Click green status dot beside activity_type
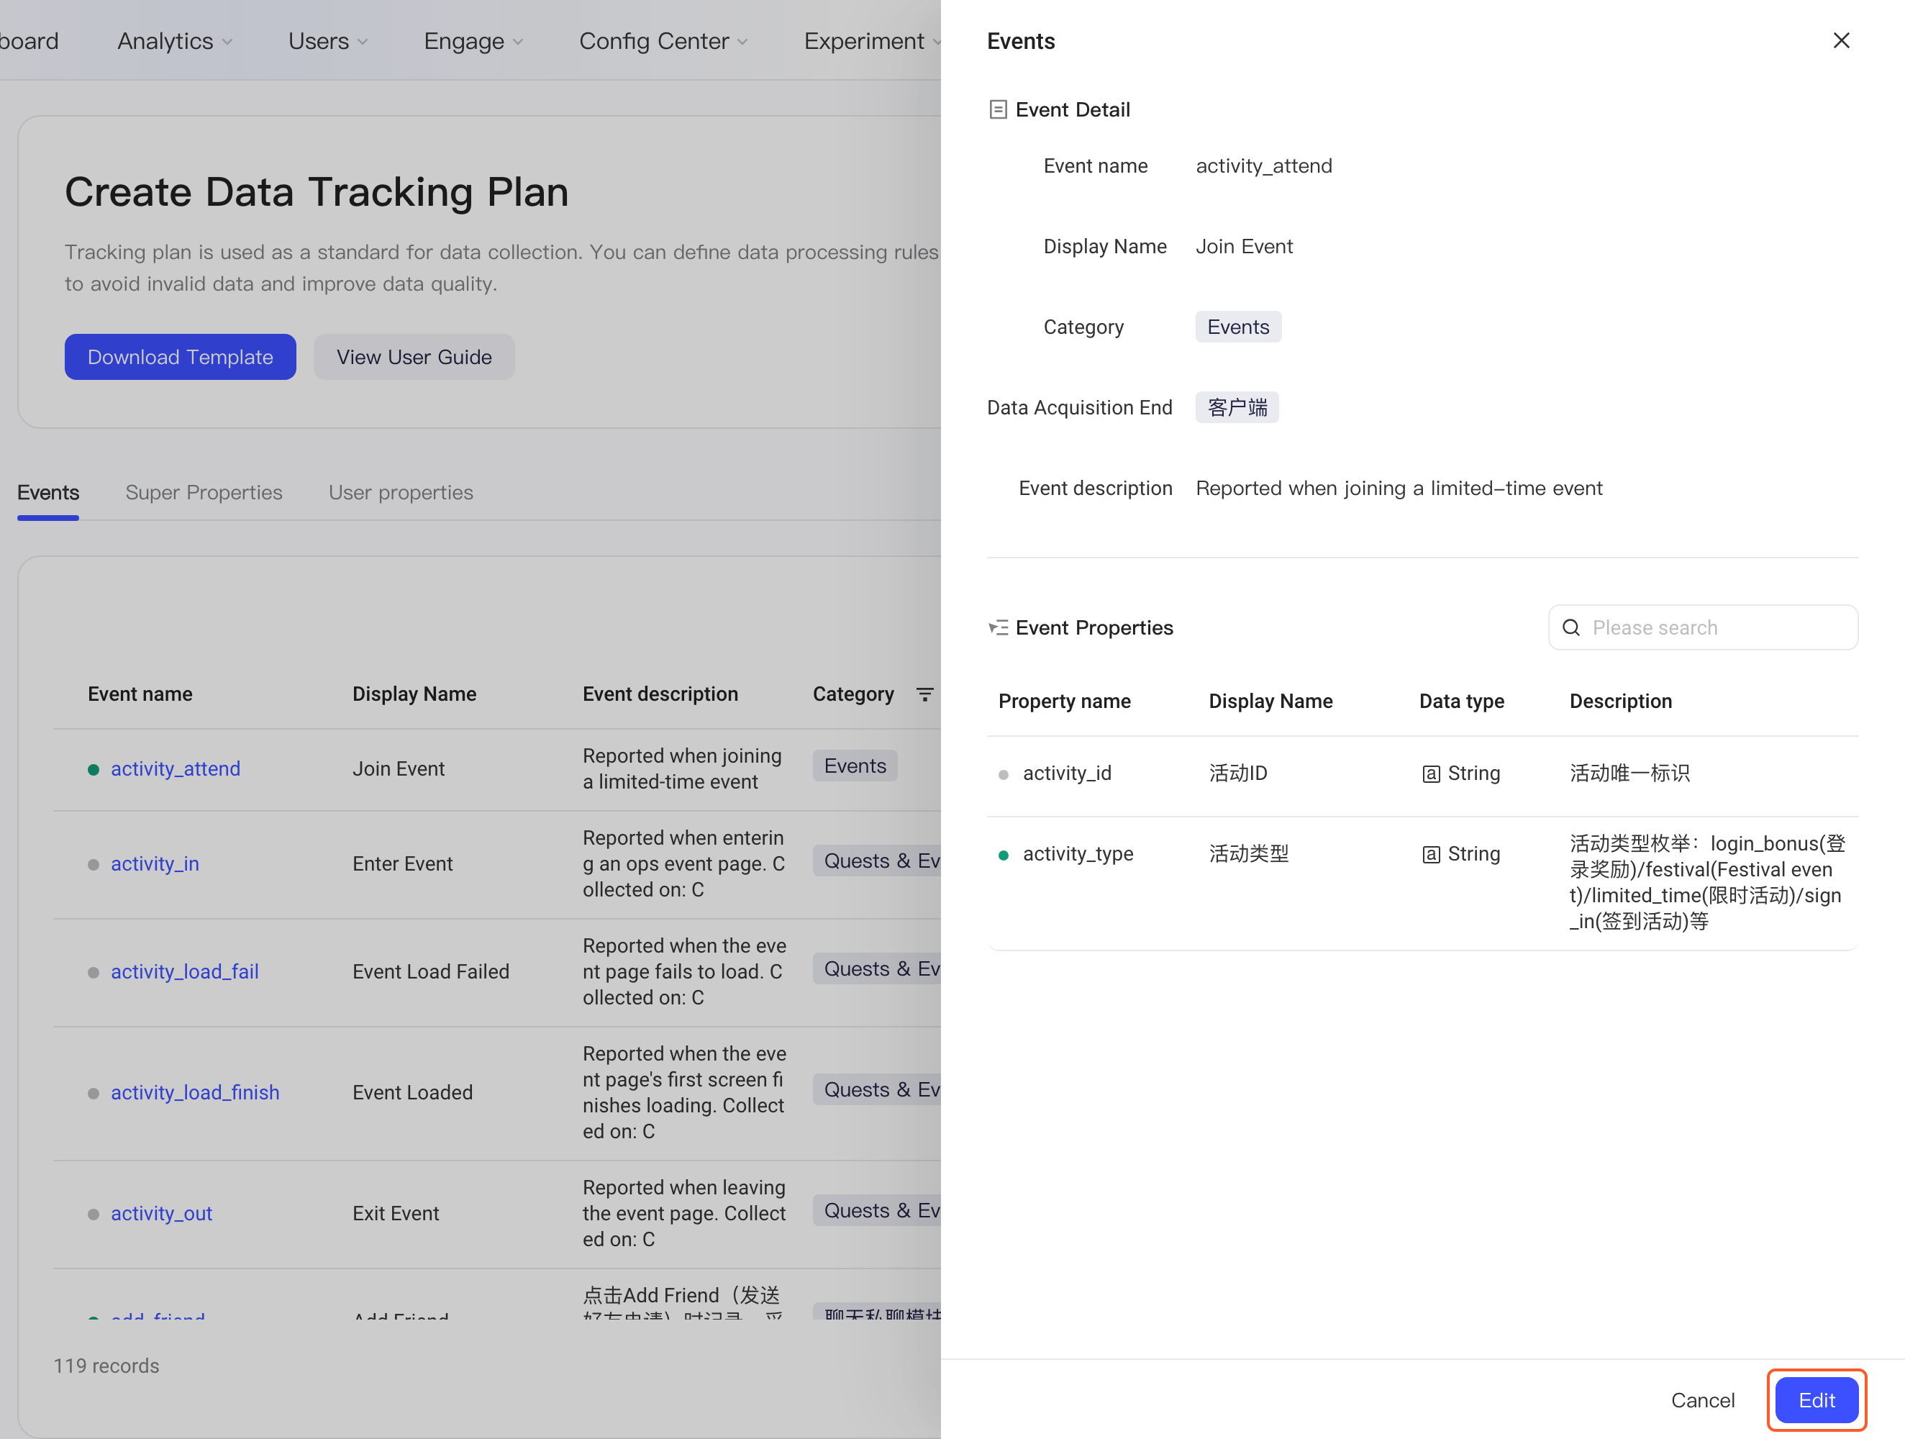The width and height of the screenshot is (1905, 1439). (x=1002, y=855)
